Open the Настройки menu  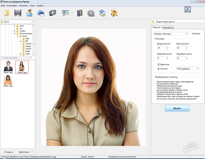23,5
